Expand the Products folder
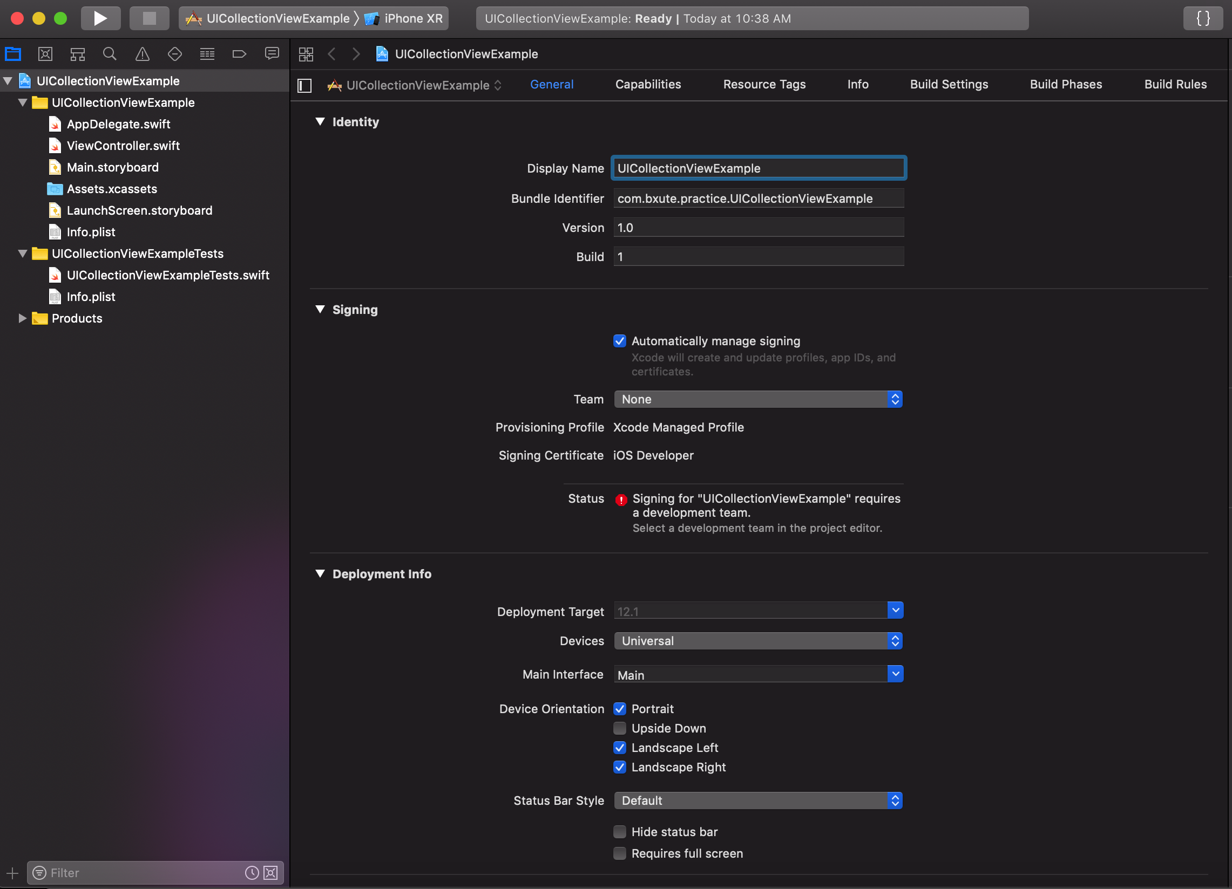Screen dimensions: 1232x889 click(x=22, y=319)
